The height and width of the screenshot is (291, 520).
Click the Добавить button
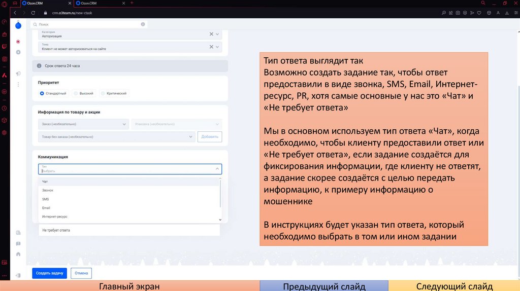click(210, 137)
